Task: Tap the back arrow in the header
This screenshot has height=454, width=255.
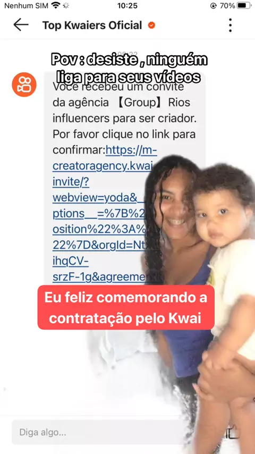Action: pyautogui.click(x=21, y=25)
